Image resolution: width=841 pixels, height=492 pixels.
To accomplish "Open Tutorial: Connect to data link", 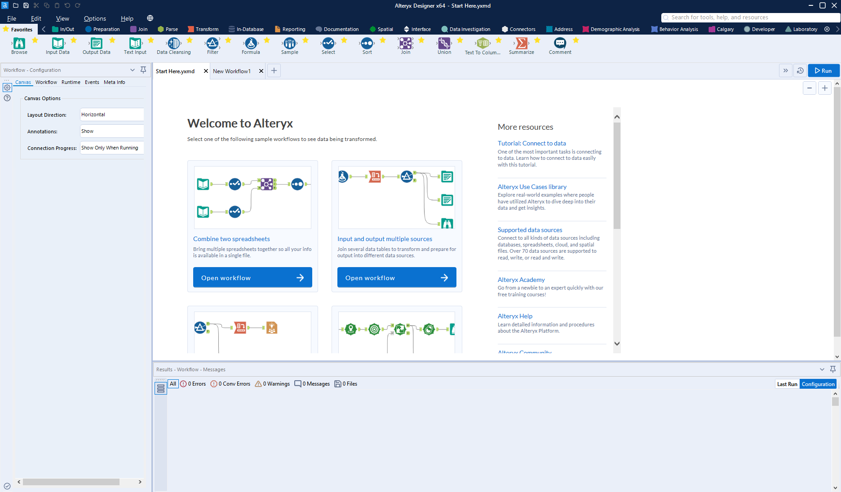I will (x=531, y=143).
